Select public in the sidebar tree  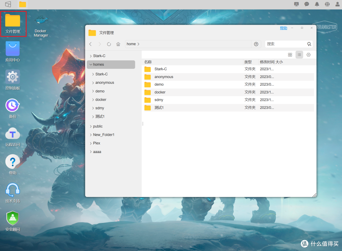(x=98, y=126)
